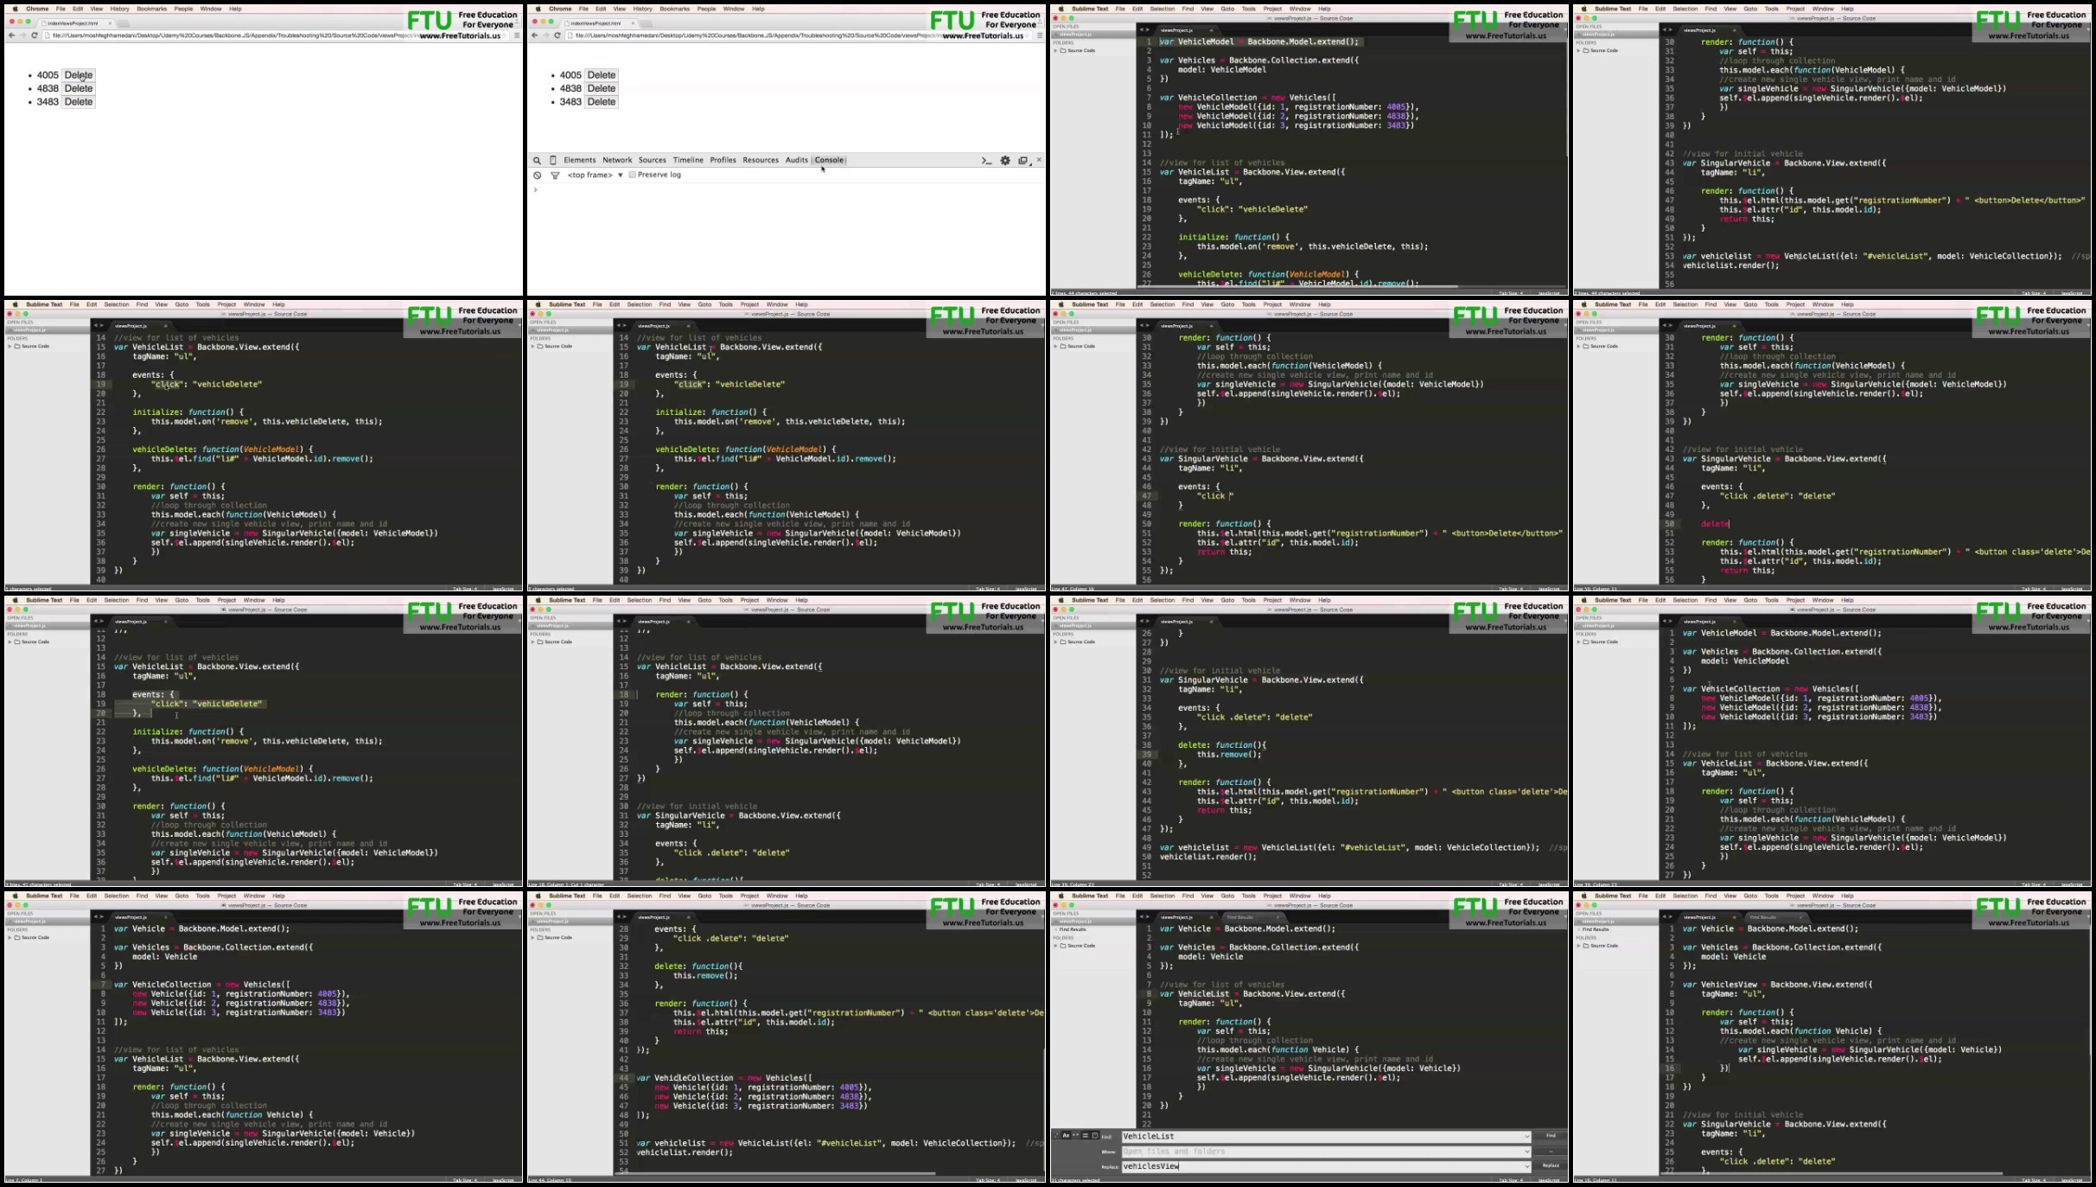Toggle whole word option in Sublime find panel

pyautogui.click(x=1075, y=1135)
